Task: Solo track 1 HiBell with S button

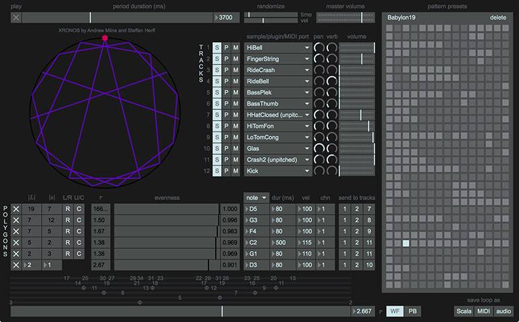Action: tap(217, 48)
